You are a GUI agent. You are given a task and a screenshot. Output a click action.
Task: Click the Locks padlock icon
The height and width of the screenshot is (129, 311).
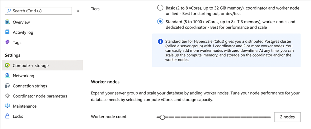[x=7, y=117]
